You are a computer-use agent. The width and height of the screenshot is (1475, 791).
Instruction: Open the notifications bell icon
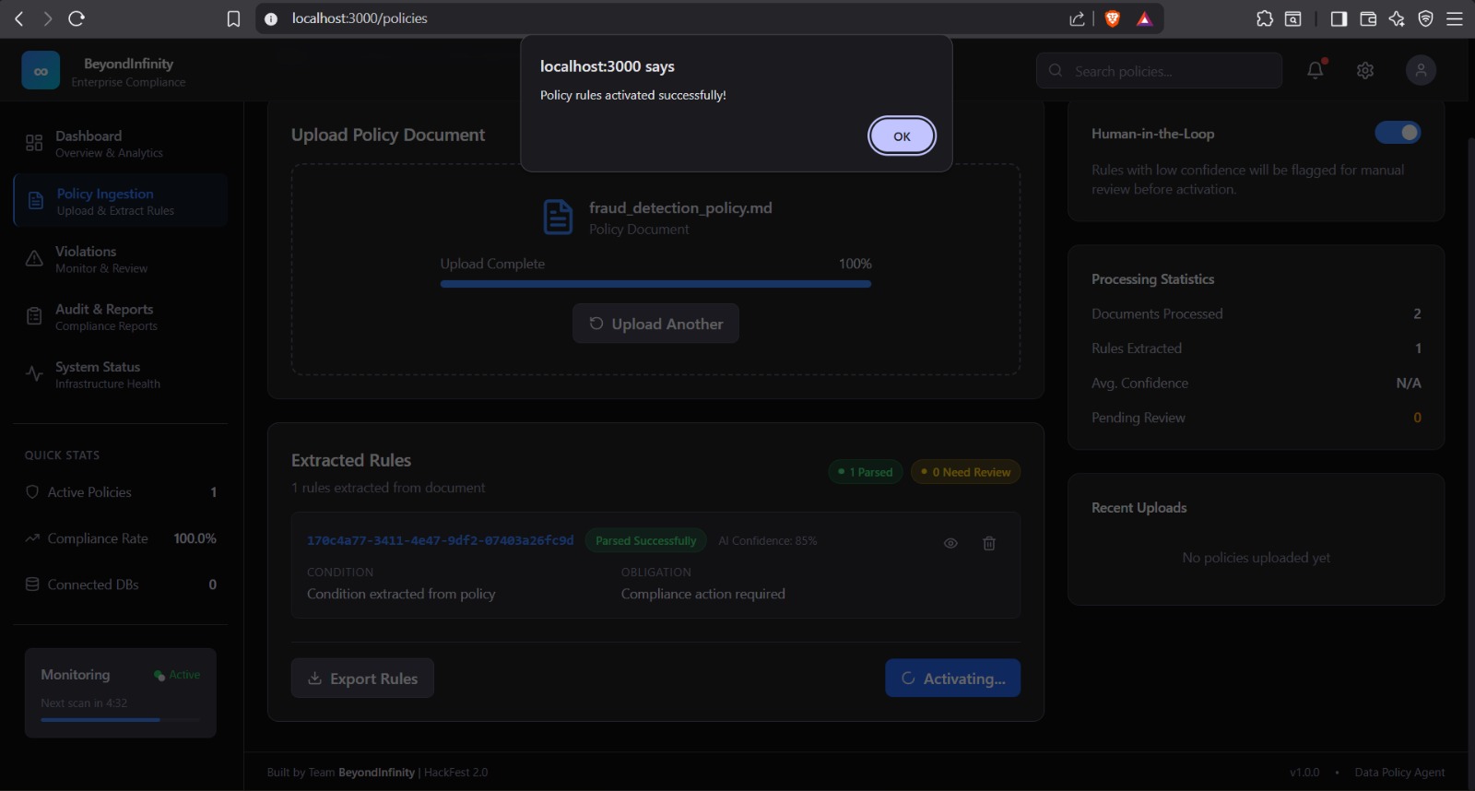[x=1315, y=70]
